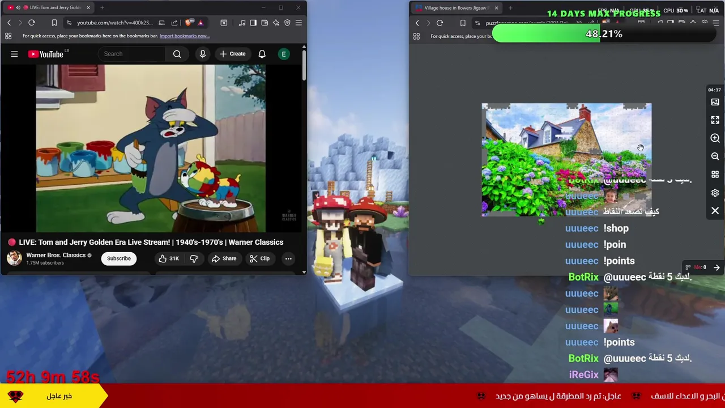Click the Share button under the video

(x=224, y=258)
